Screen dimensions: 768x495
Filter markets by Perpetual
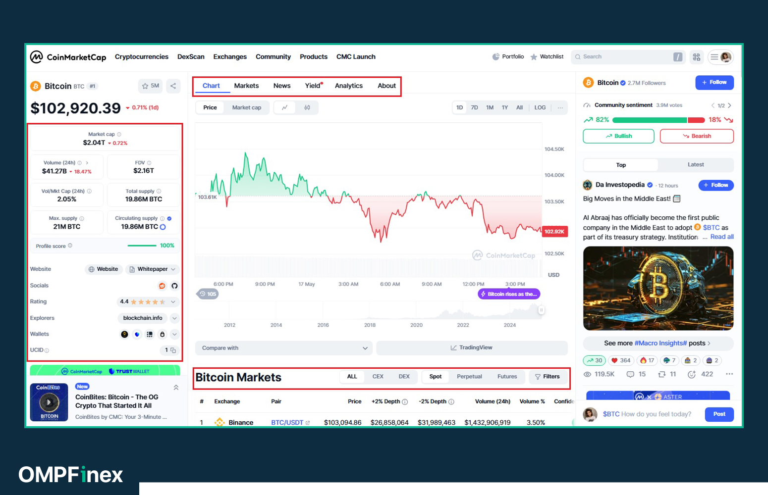point(469,377)
